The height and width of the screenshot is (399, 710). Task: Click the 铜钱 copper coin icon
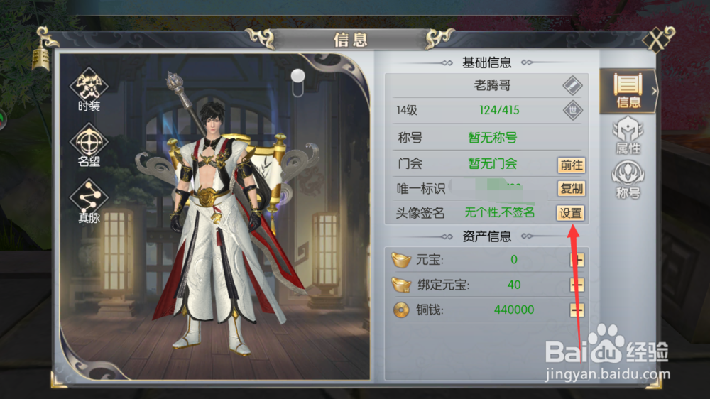click(x=400, y=310)
